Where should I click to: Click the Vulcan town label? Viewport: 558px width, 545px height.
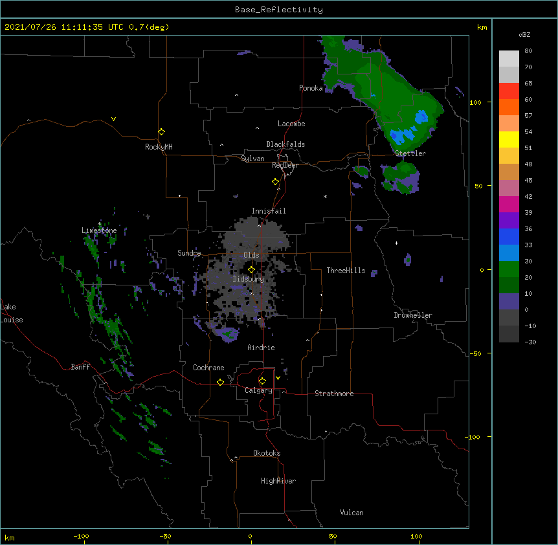352,513
